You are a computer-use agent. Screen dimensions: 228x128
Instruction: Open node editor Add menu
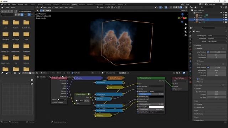pos(64,73)
